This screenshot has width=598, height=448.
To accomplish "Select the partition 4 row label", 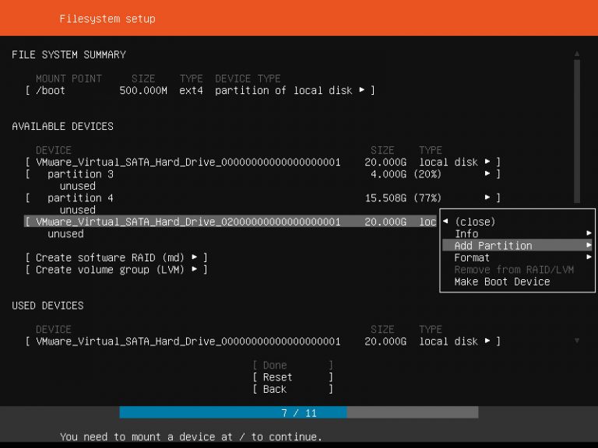I will pyautogui.click(x=80, y=198).
